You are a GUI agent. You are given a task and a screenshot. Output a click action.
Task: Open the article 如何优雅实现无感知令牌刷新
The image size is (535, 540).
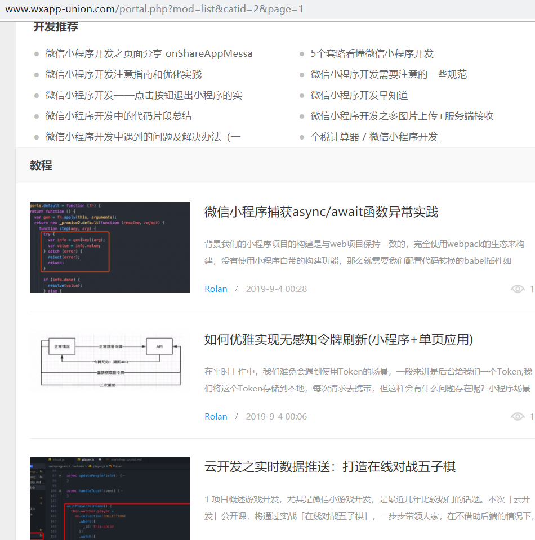[338, 340]
